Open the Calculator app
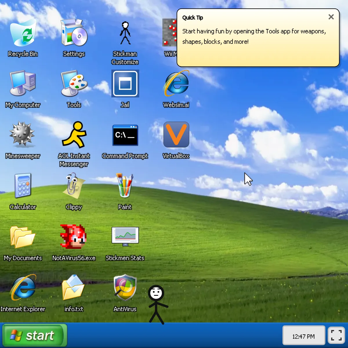The width and height of the screenshot is (348, 348). [23, 186]
